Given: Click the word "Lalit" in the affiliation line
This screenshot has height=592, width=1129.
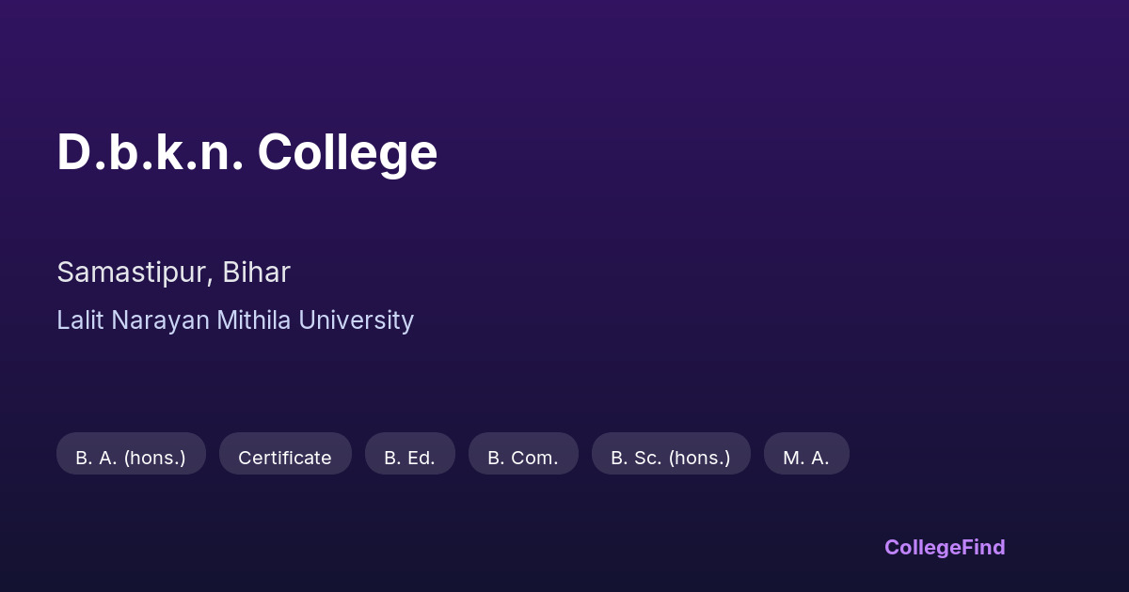Looking at the screenshot, I should [80, 320].
